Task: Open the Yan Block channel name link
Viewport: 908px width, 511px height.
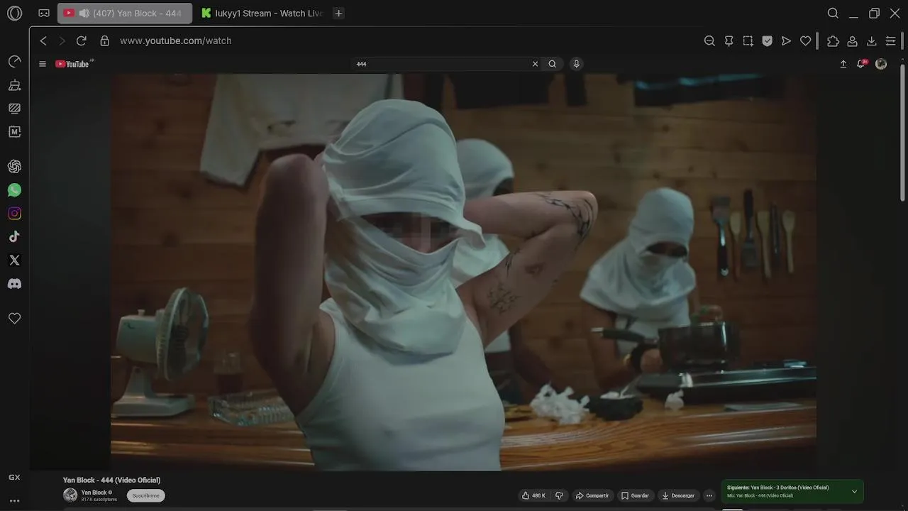Action: pyautogui.click(x=94, y=493)
